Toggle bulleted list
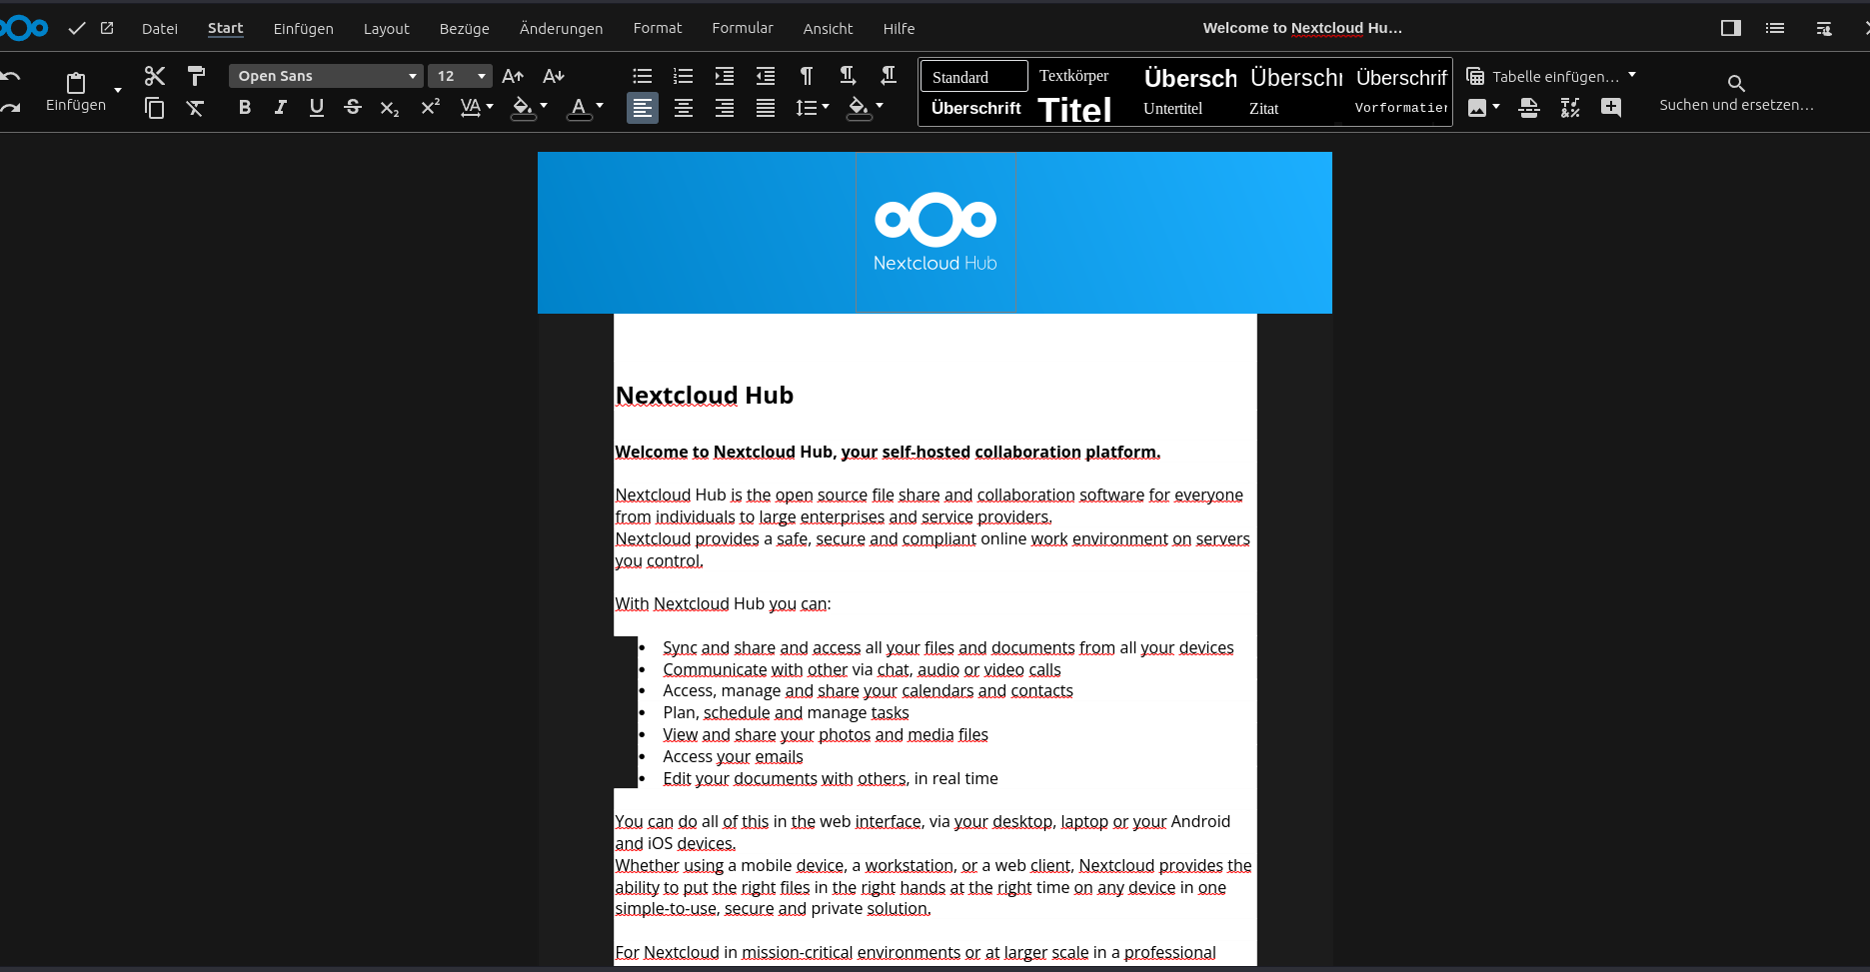The image size is (1870, 972). (643, 76)
